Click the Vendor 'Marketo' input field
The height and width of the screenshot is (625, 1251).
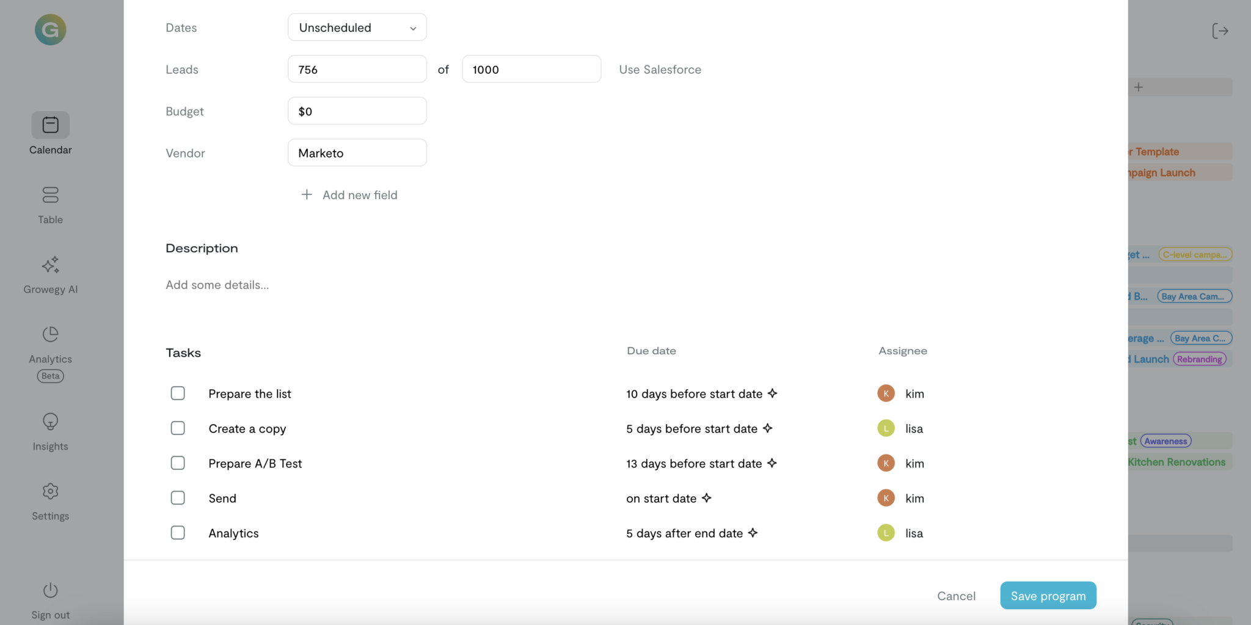[x=357, y=153]
